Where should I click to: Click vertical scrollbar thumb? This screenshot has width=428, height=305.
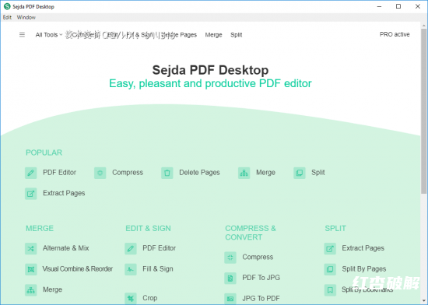(423, 110)
